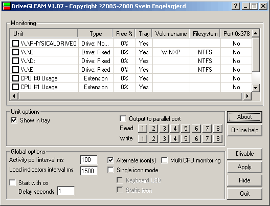Click the Volumename column header
270x206 pixels.
171,34
